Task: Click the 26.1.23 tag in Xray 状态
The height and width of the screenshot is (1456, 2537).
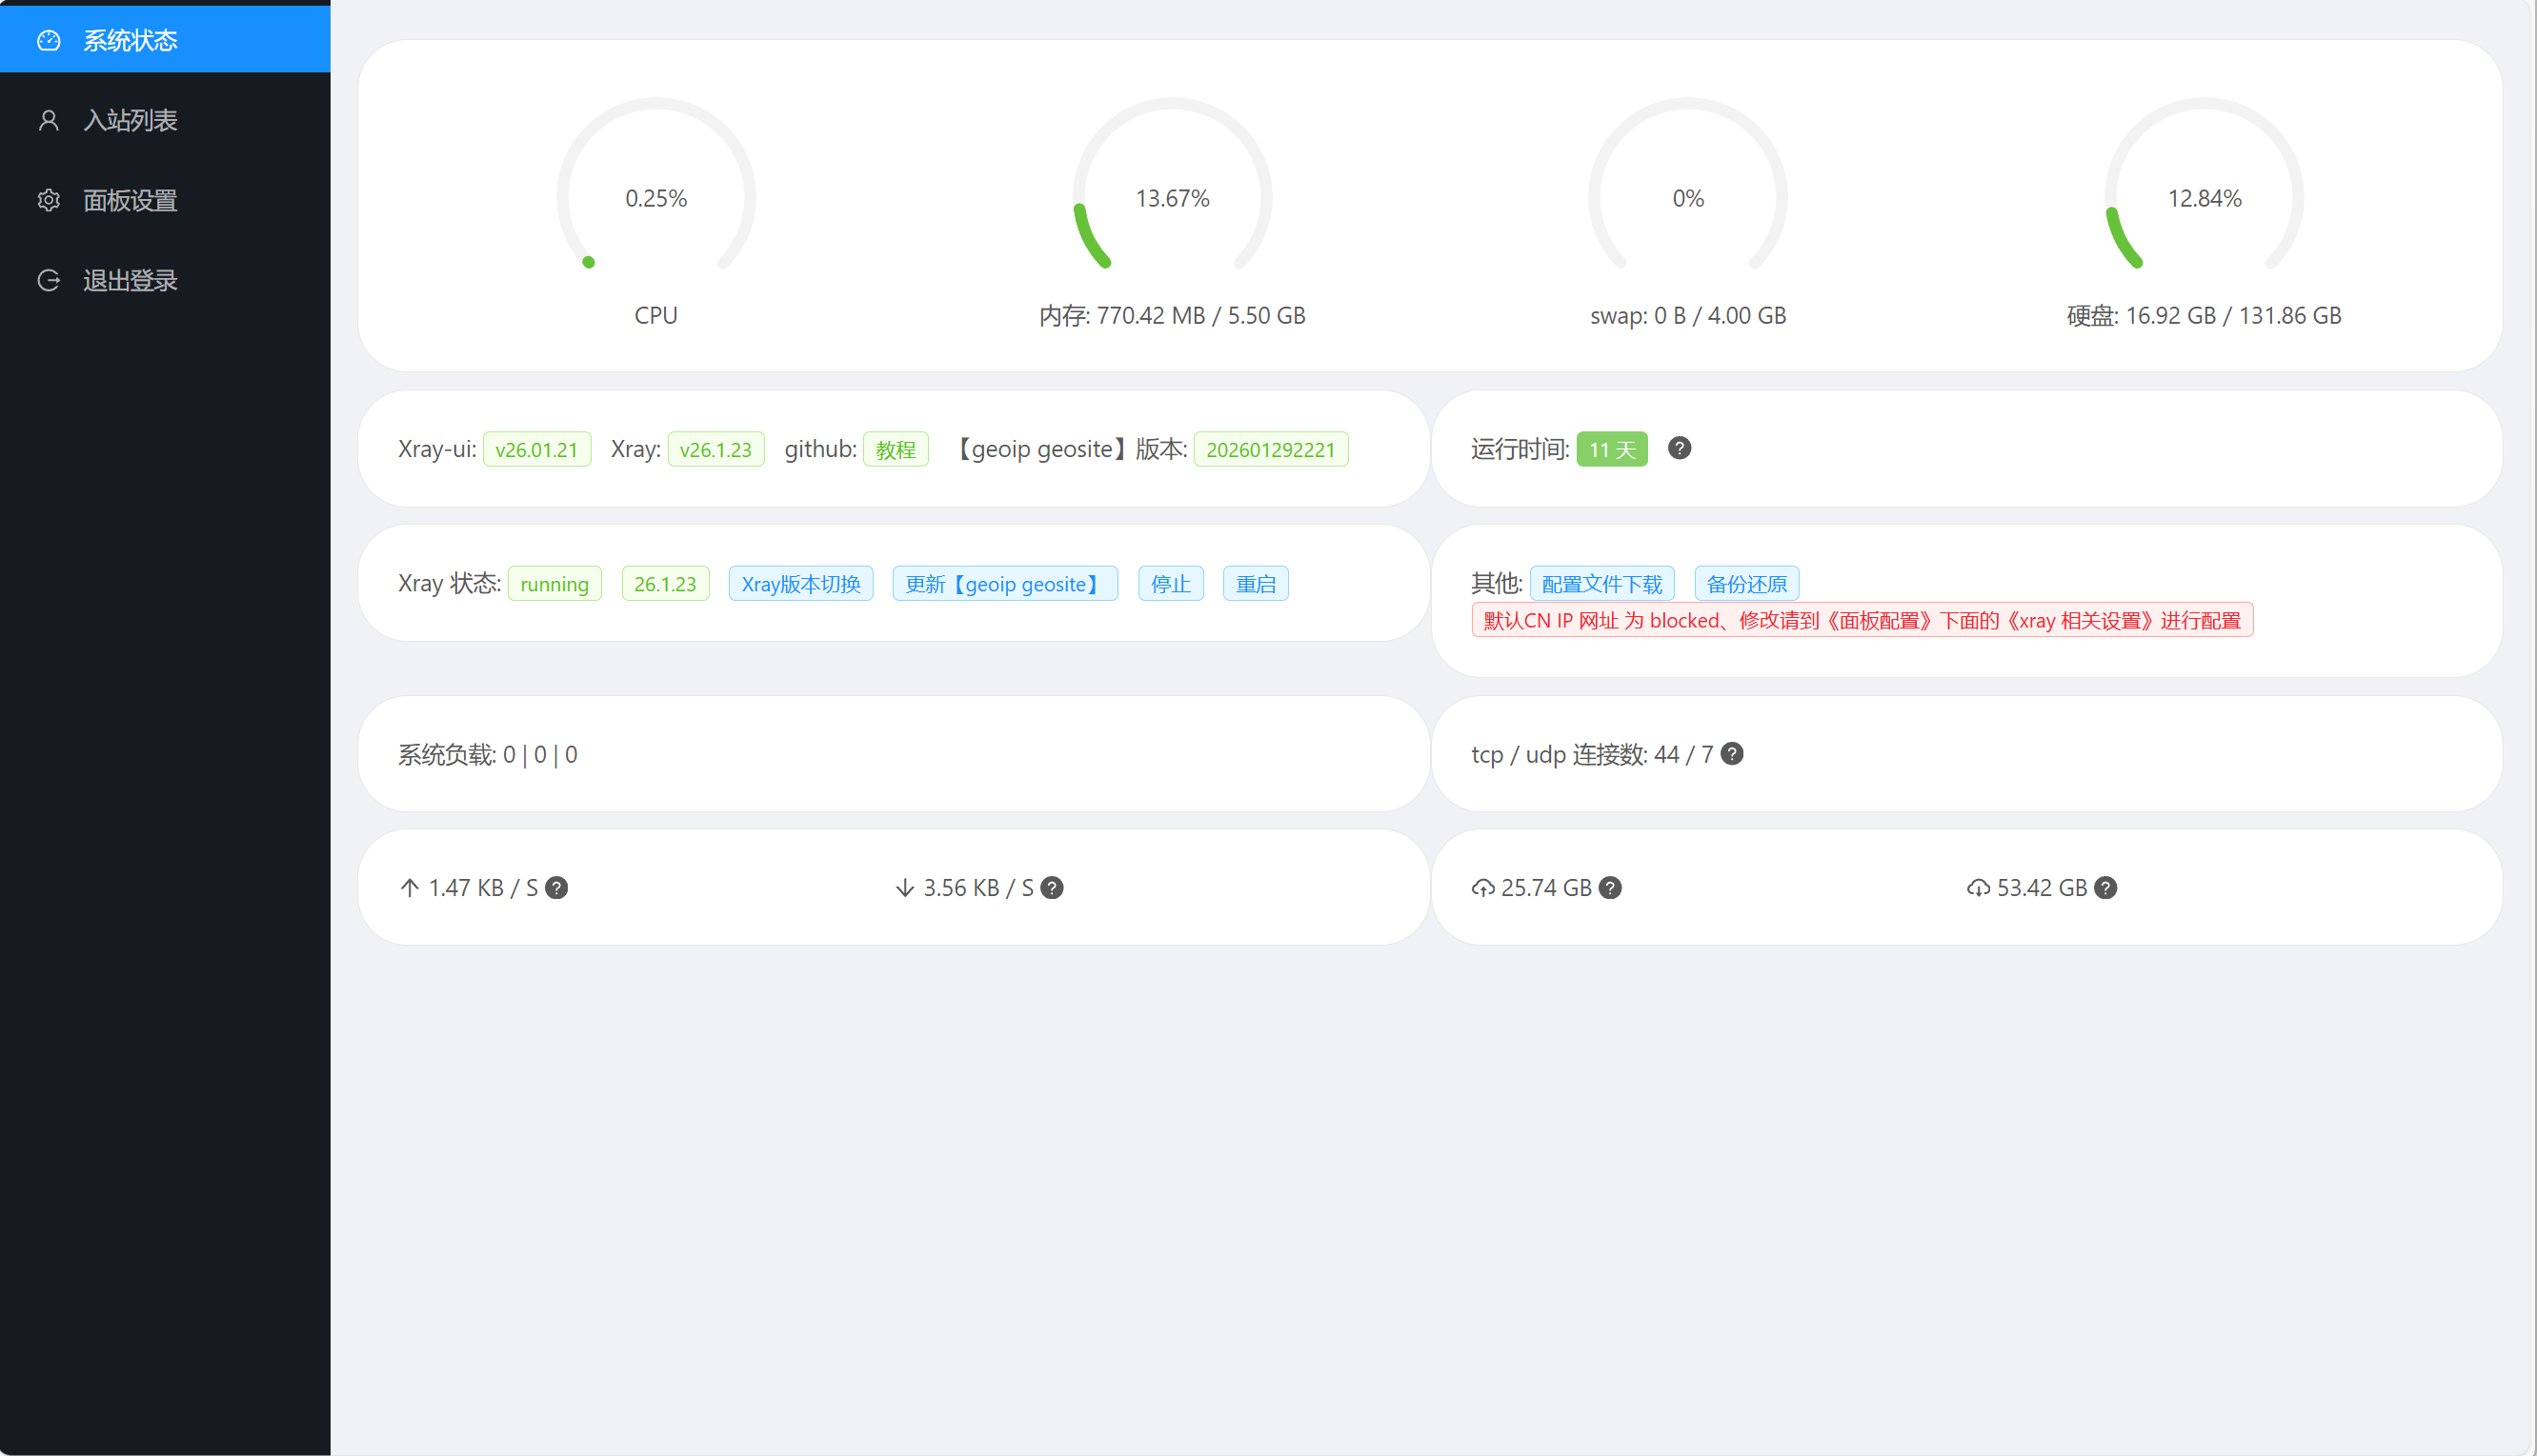Action: [x=665, y=584]
